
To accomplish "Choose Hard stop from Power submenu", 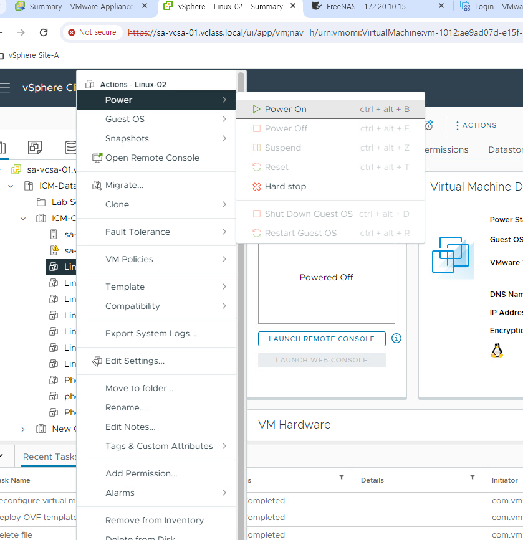I will pyautogui.click(x=330, y=186).
